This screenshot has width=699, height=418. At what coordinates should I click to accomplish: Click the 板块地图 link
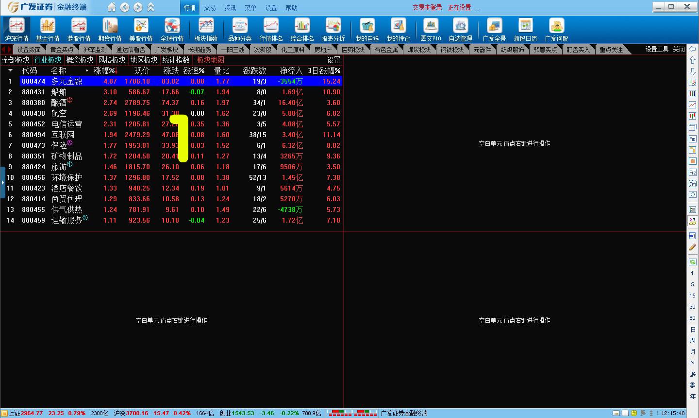pos(211,60)
